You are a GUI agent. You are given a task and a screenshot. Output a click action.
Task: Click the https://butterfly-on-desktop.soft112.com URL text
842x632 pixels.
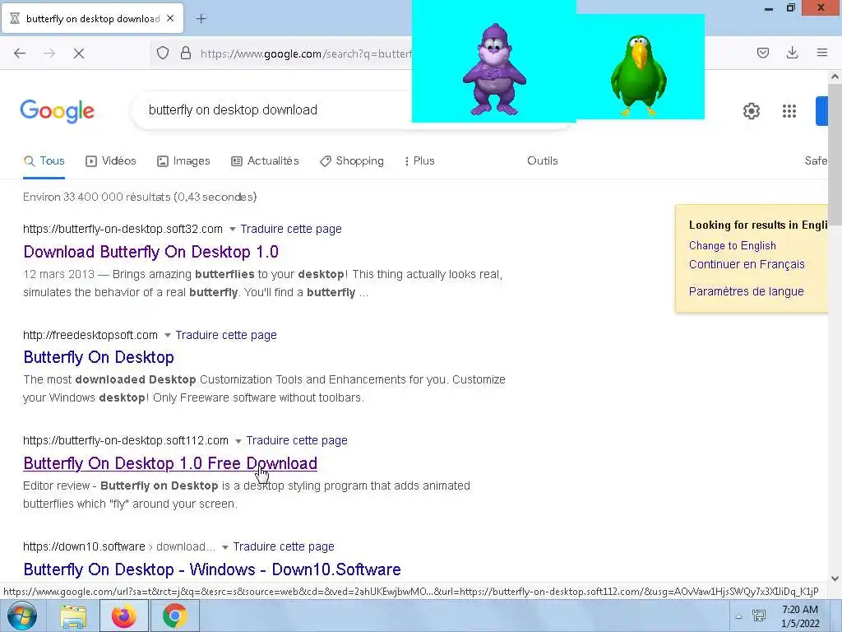click(x=126, y=440)
